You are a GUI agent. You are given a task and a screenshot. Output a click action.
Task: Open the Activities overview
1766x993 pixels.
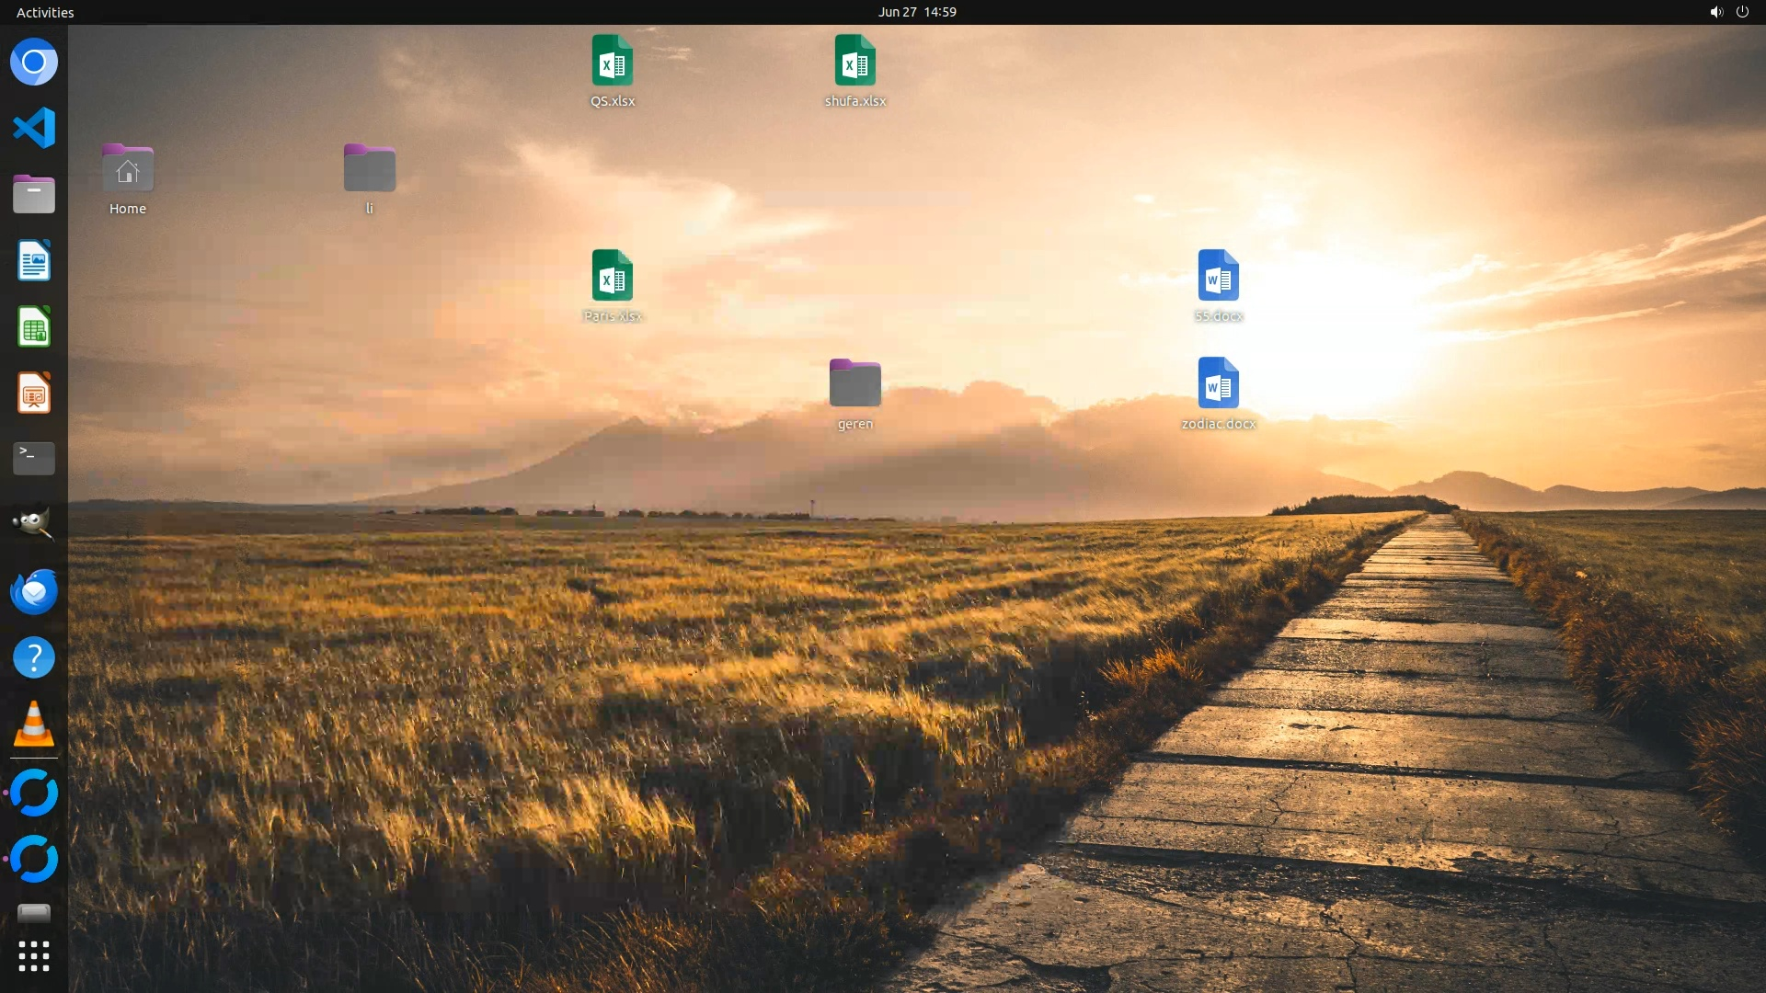coord(45,12)
